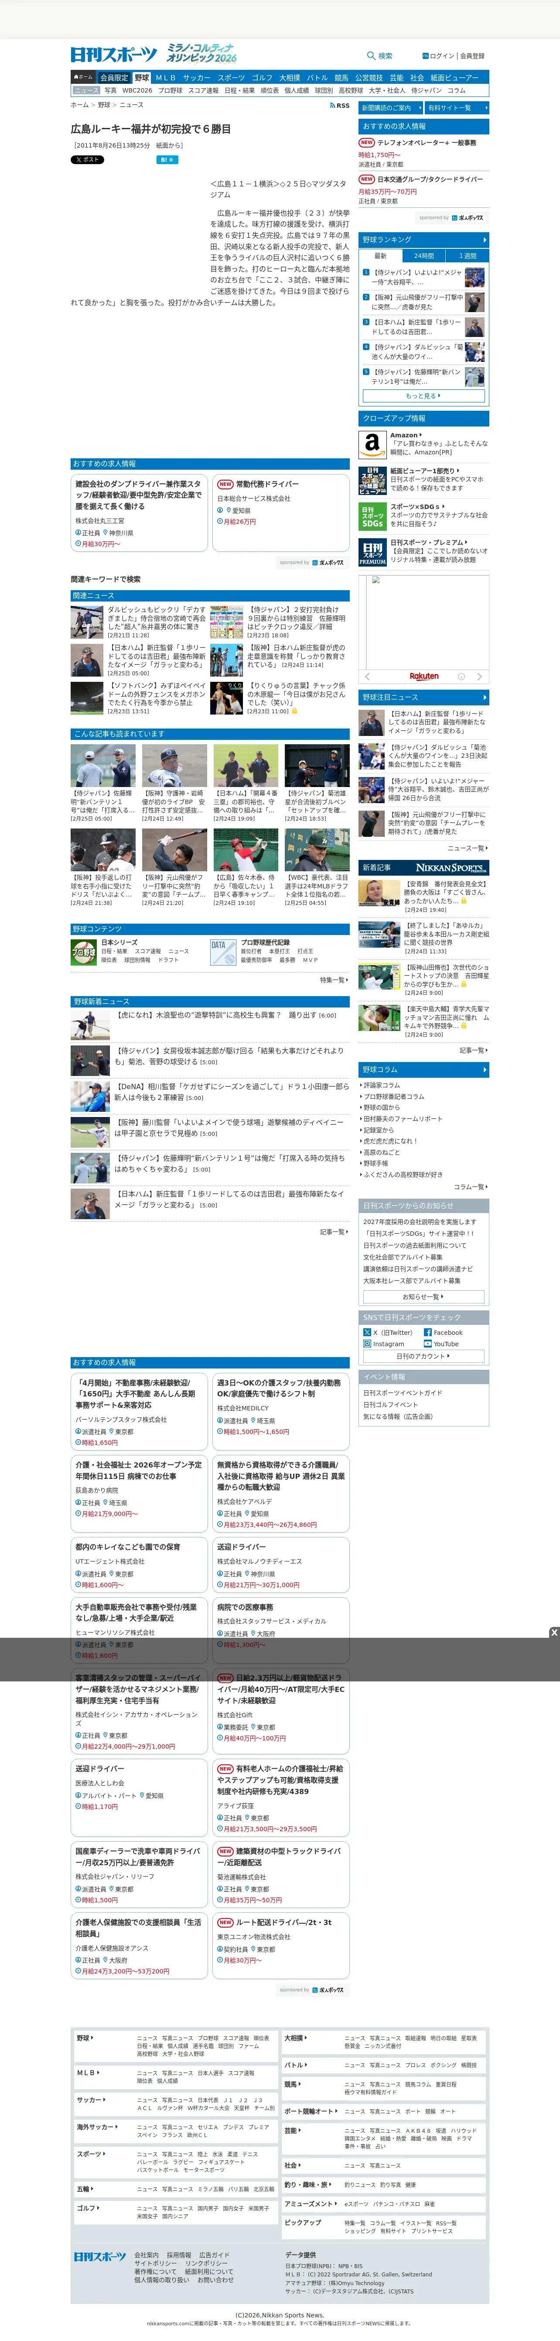This screenshot has height=2341, width=560.
Task: Open the 日刊のアカウント dropdown button
Action: click(423, 1356)
